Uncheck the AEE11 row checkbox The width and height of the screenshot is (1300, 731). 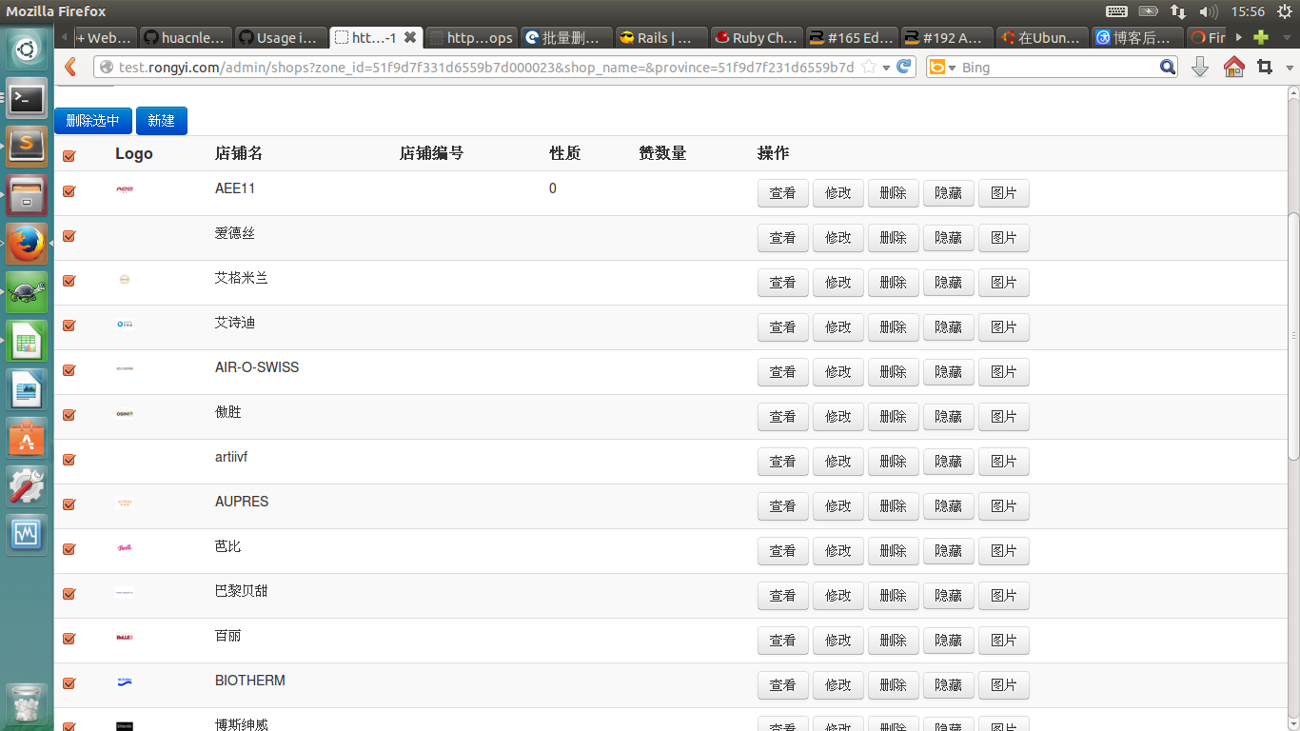pyautogui.click(x=69, y=191)
